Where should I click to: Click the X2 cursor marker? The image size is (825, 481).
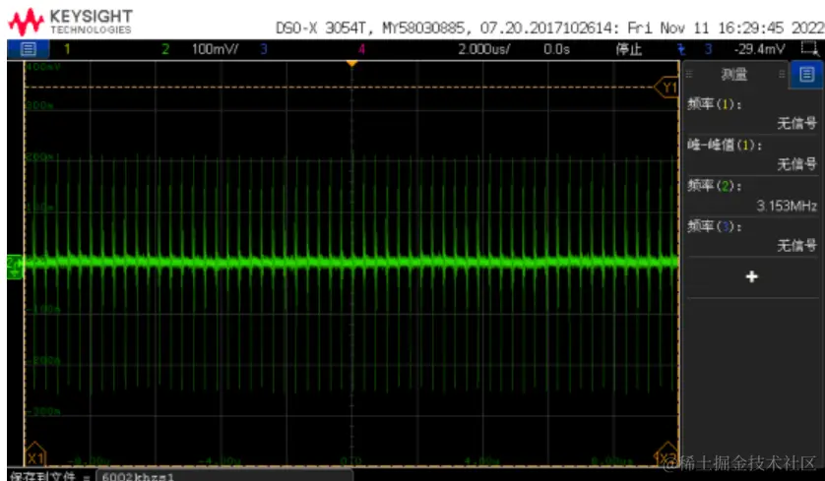coord(666,455)
